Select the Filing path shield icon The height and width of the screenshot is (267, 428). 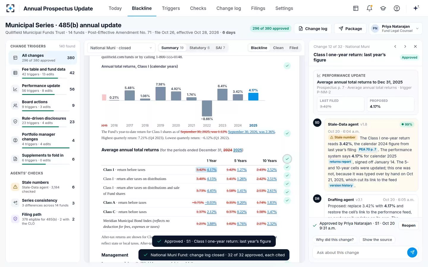tap(15, 219)
